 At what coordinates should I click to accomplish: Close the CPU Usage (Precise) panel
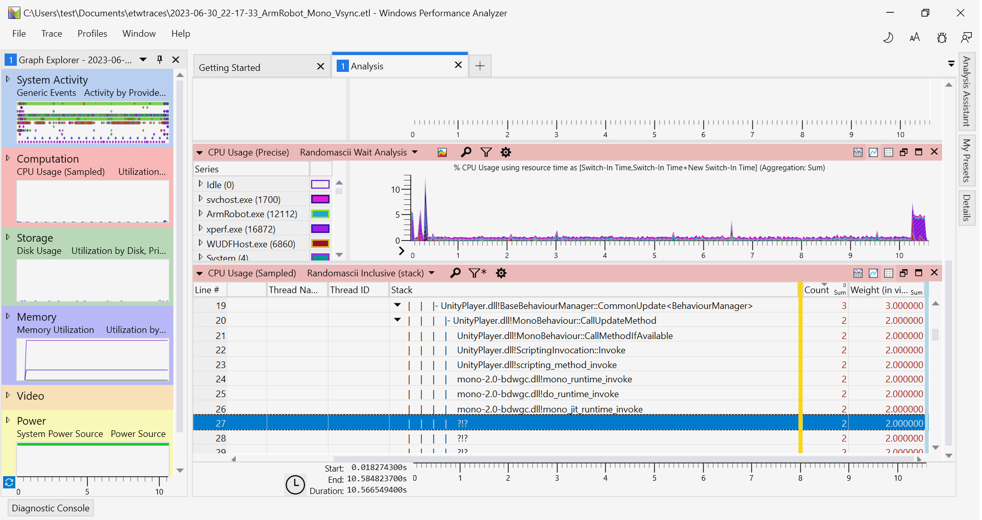coord(934,151)
